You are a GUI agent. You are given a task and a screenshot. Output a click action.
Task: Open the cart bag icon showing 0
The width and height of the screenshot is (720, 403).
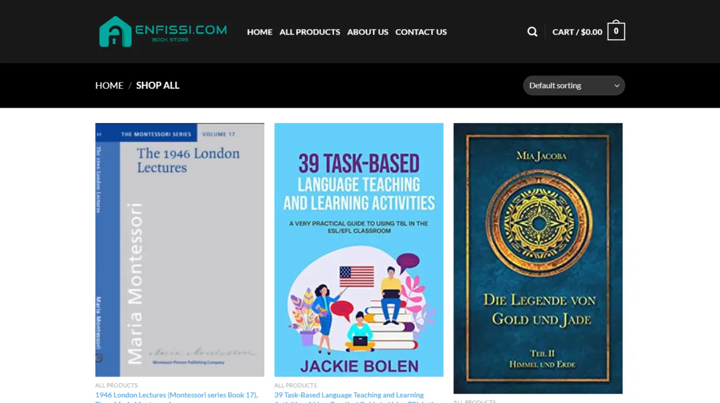[616, 31]
